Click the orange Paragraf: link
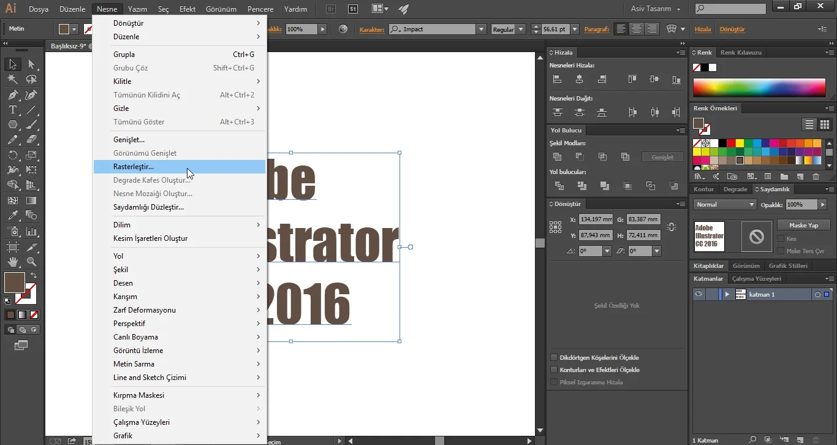The width and height of the screenshot is (837, 445). coord(597,29)
